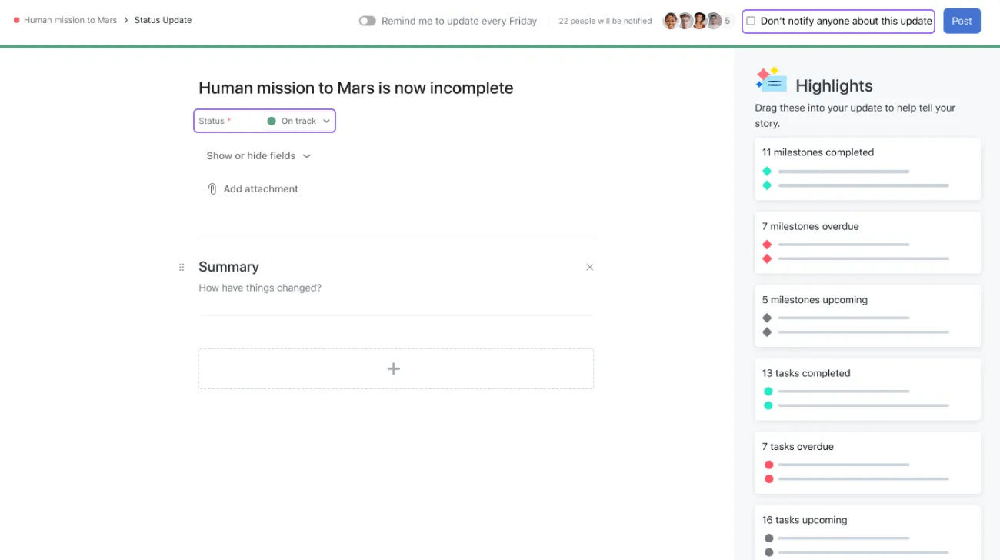Check "Don't notify anyone about this update"
The height and width of the screenshot is (560, 1000).
pyautogui.click(x=751, y=21)
